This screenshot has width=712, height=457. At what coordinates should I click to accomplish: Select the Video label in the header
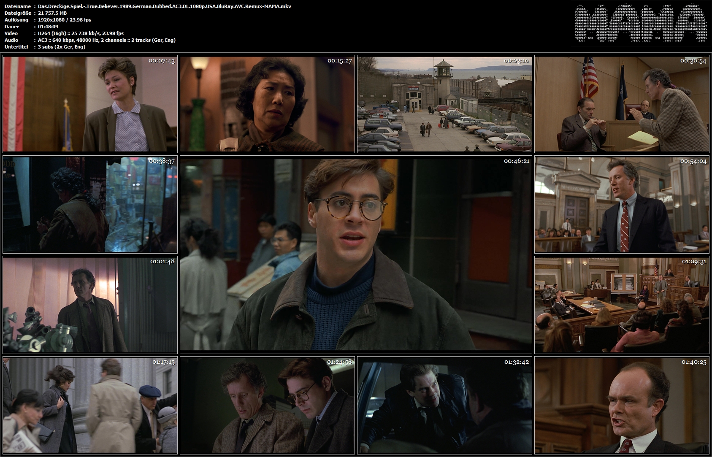(x=11, y=33)
